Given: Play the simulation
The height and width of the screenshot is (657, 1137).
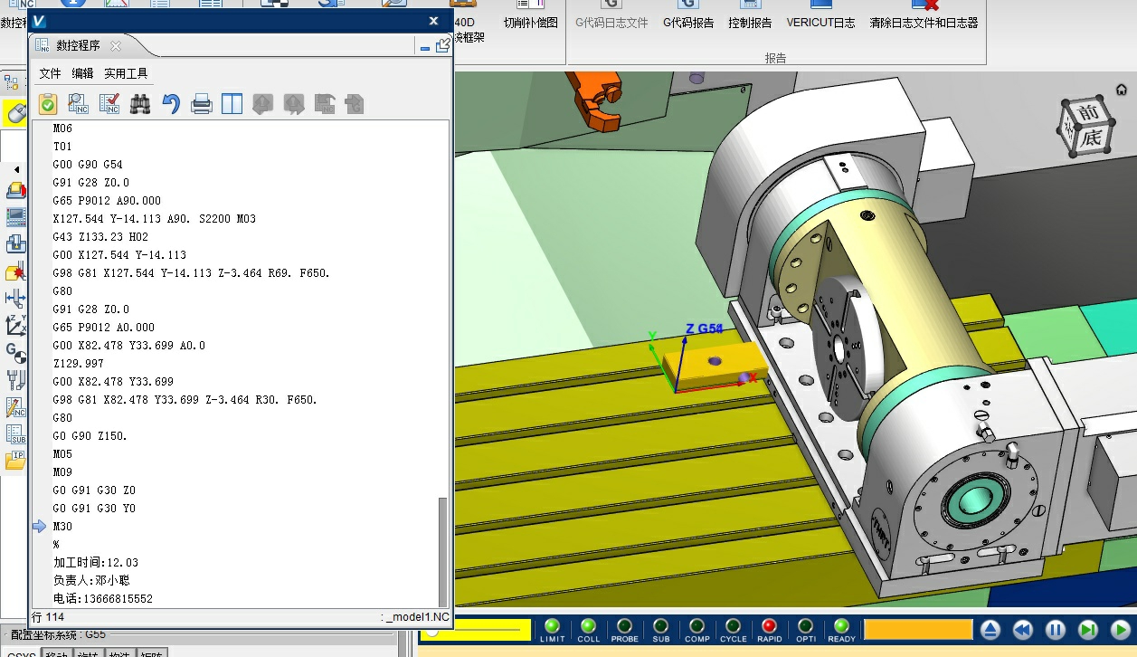Looking at the screenshot, I should pyautogui.click(x=1121, y=629).
